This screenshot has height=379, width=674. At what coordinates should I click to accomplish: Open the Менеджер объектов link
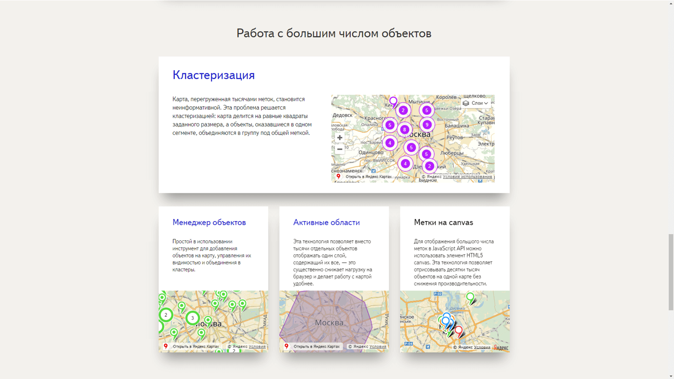click(x=209, y=222)
